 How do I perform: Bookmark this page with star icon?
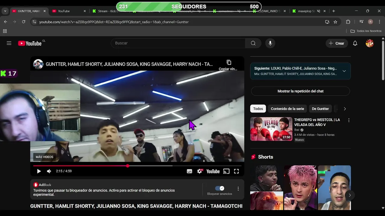pos(335,22)
